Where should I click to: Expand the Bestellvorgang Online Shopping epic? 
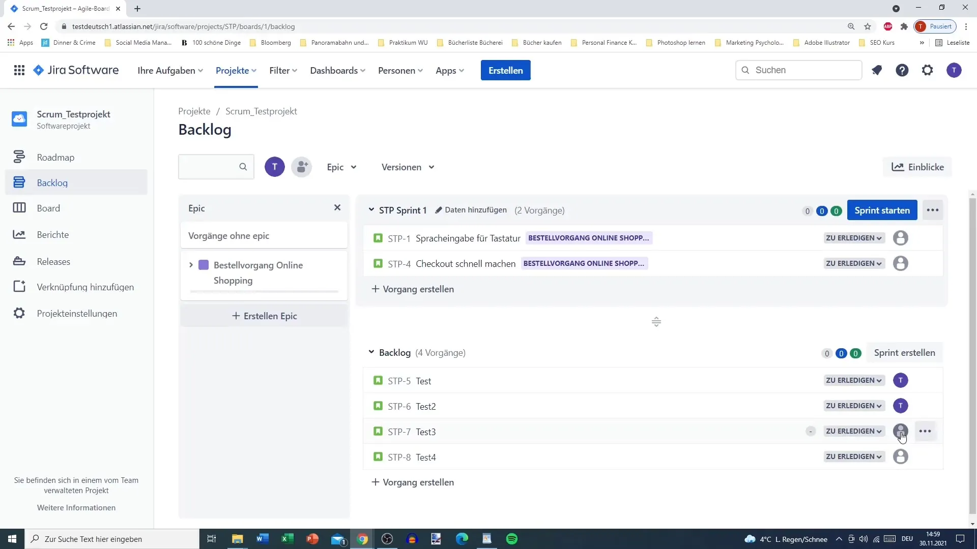click(x=191, y=264)
